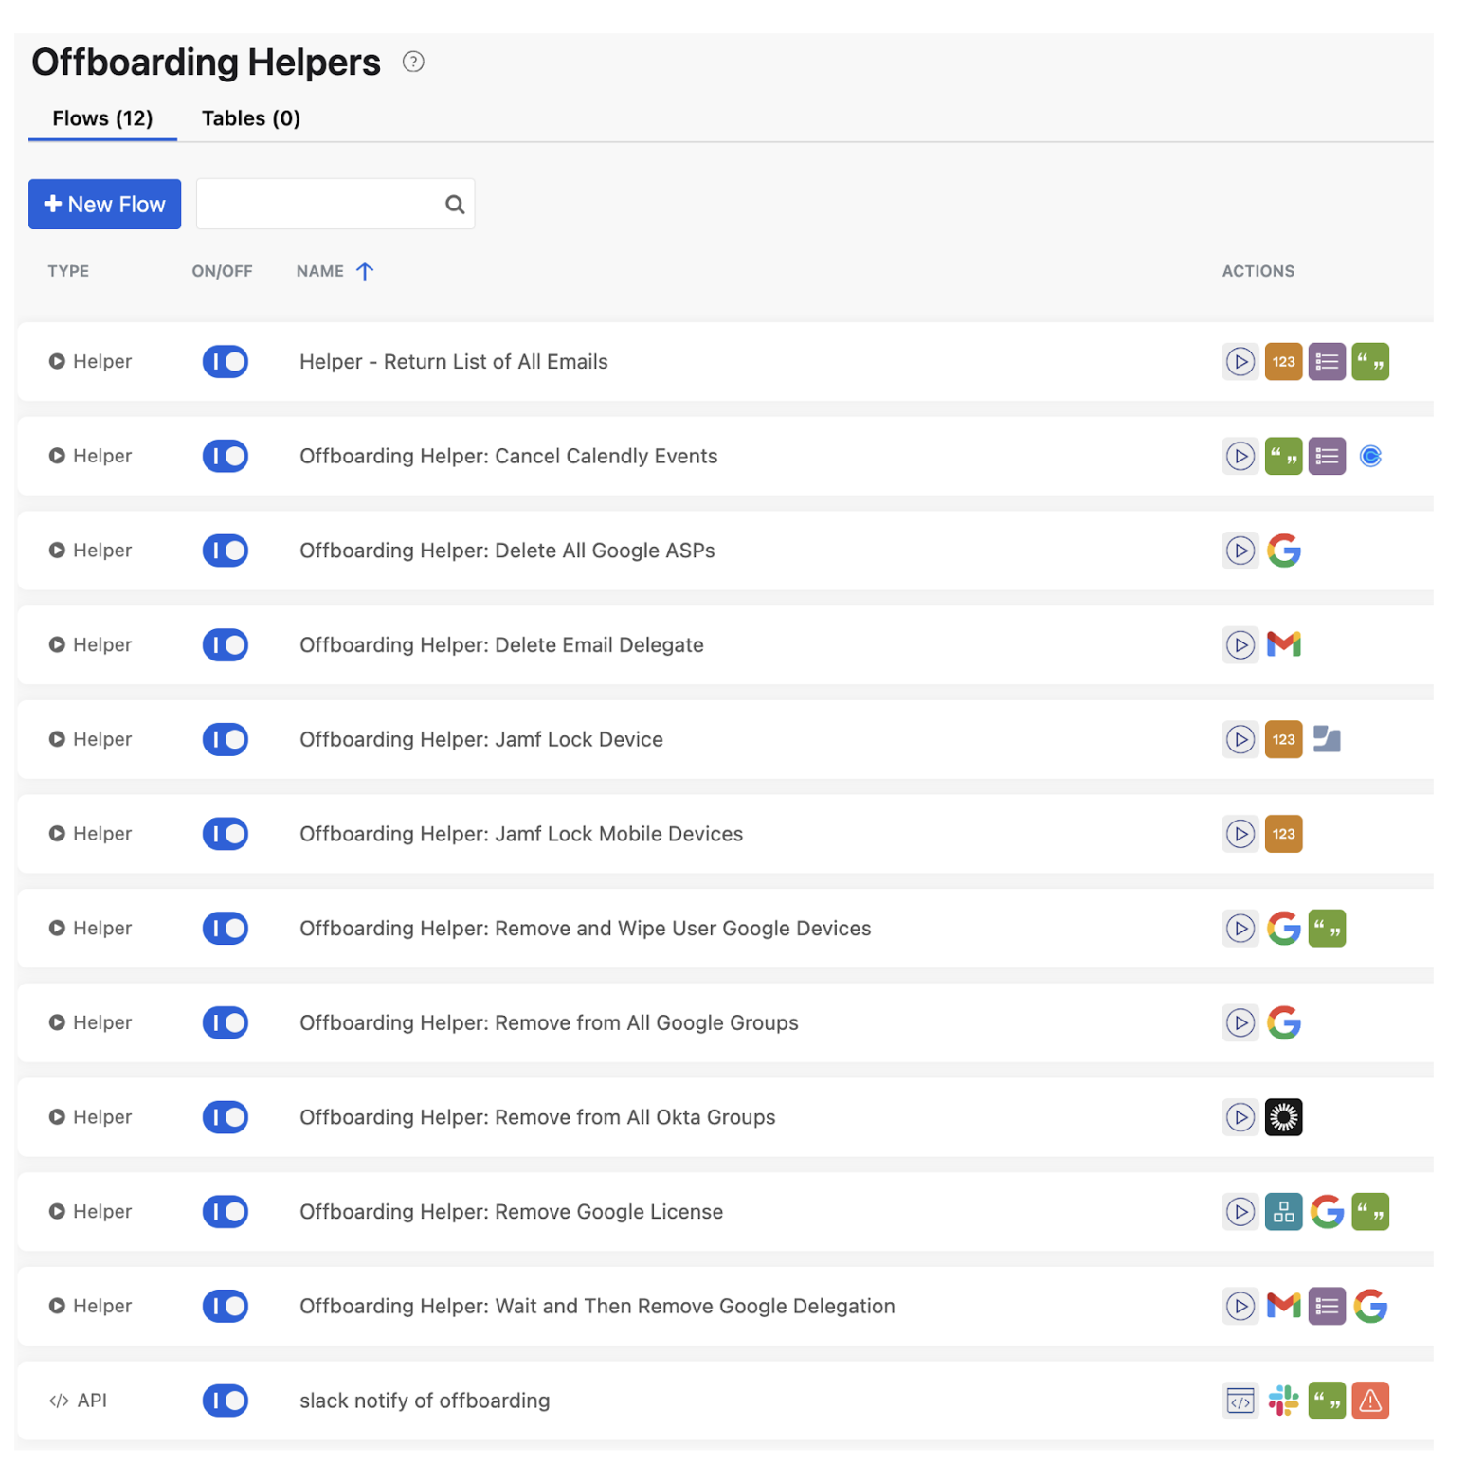
Task: Click the New Flow button
Action: click(104, 204)
